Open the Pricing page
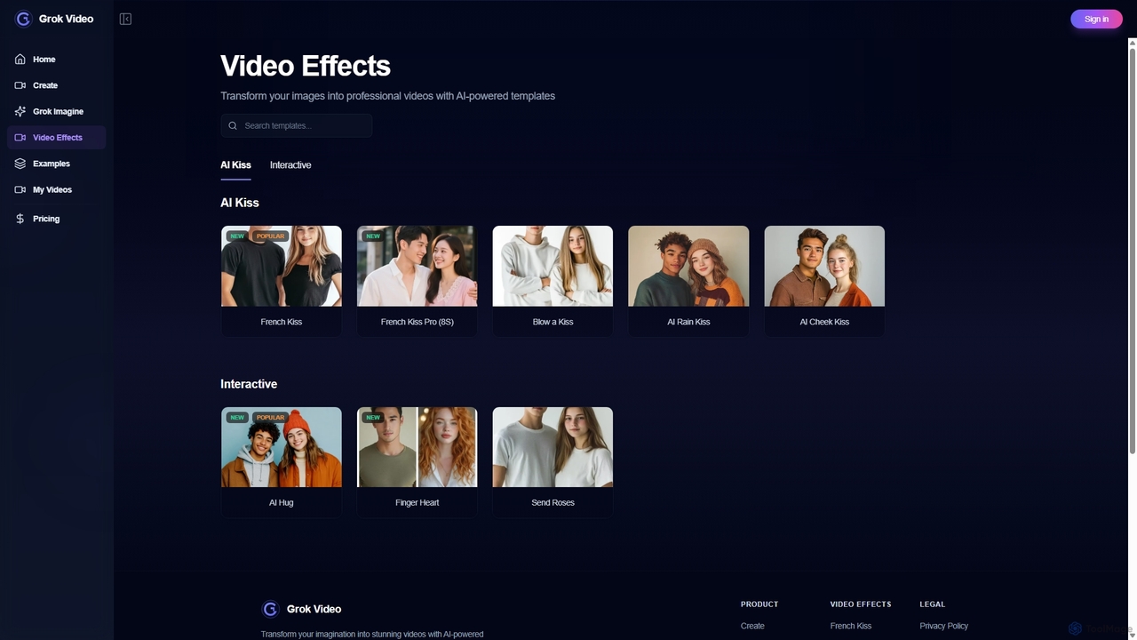Screen dimensions: 1137x640 57,219
